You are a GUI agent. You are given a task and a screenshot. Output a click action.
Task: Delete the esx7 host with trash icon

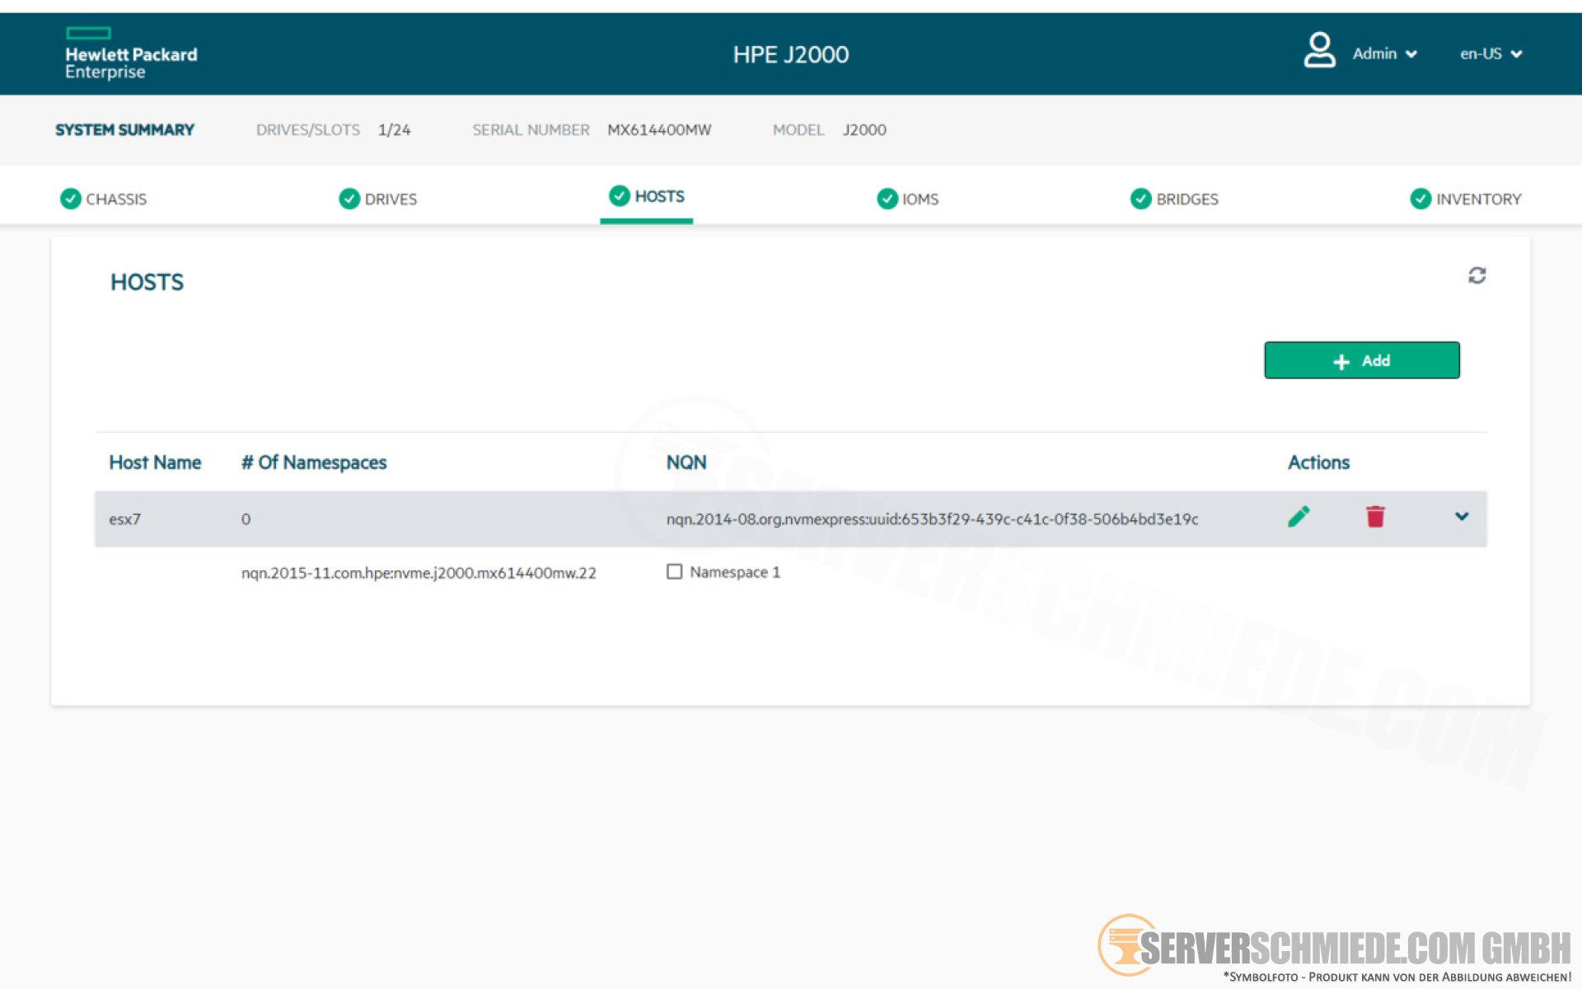tap(1375, 517)
